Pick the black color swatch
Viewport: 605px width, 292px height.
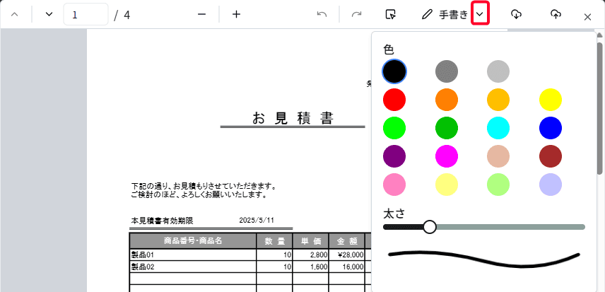[394, 71]
